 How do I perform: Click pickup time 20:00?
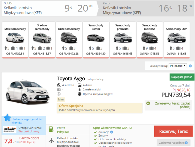[x=85, y=8]
